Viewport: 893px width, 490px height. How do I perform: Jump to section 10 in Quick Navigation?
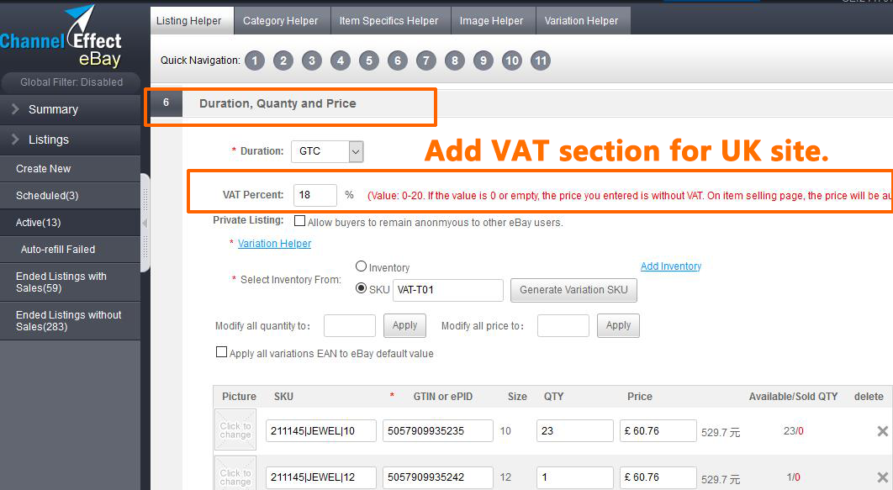click(512, 61)
